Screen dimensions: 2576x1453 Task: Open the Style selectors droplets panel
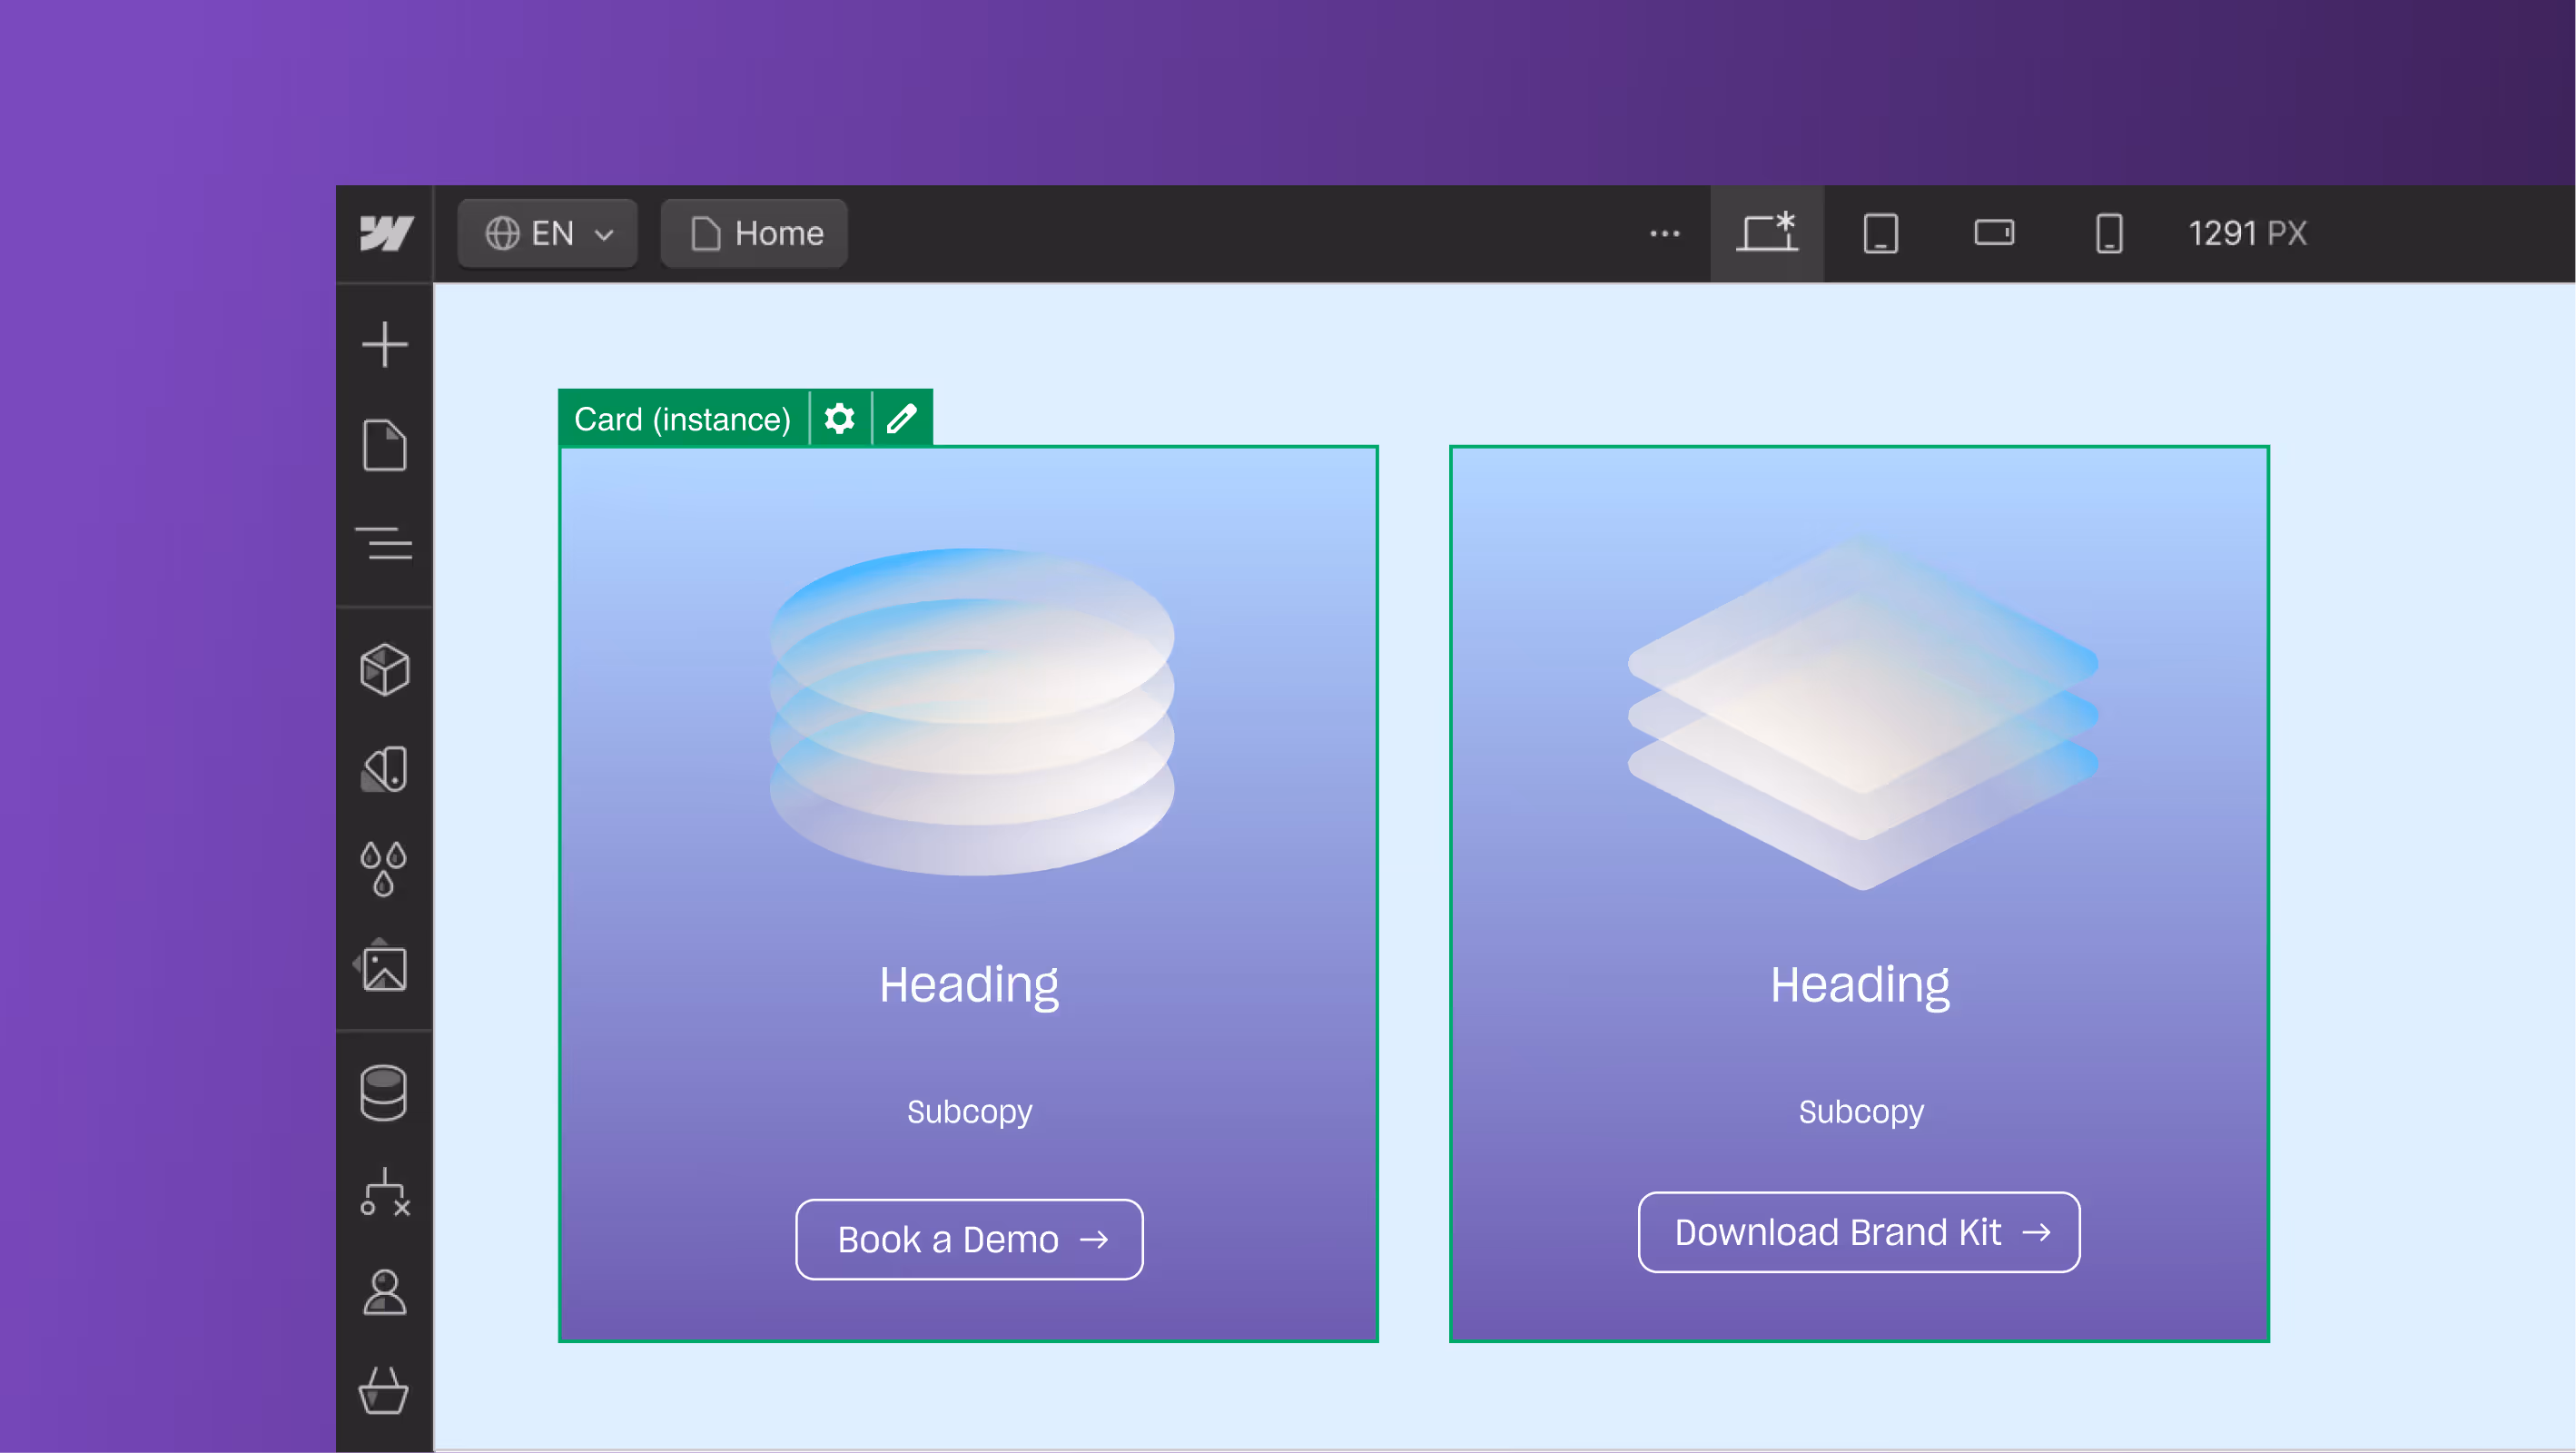point(384,868)
